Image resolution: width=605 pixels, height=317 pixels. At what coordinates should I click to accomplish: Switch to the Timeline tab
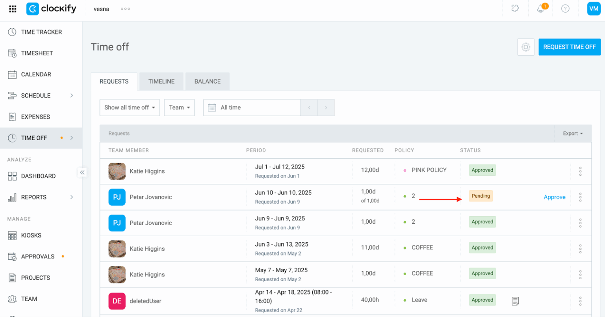tap(161, 82)
